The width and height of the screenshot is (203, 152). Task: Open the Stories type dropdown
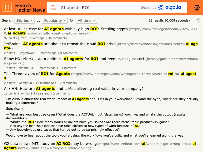coord(24,20)
